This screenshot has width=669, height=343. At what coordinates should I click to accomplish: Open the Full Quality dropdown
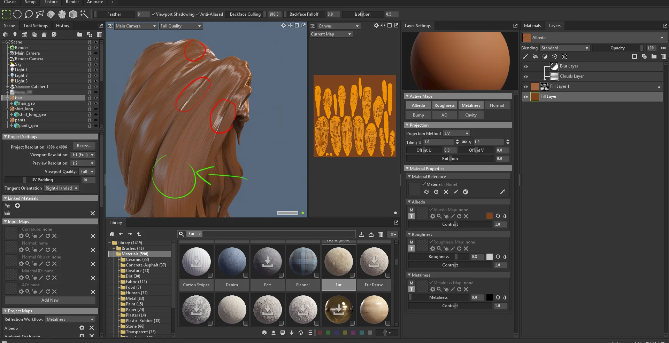pyautogui.click(x=181, y=26)
